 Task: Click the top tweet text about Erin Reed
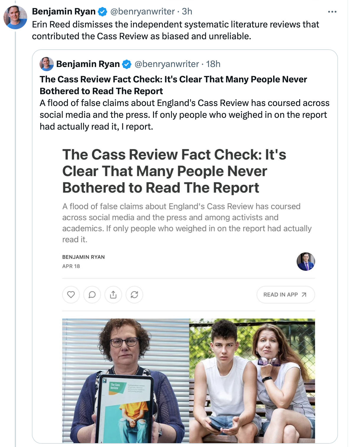(x=175, y=30)
